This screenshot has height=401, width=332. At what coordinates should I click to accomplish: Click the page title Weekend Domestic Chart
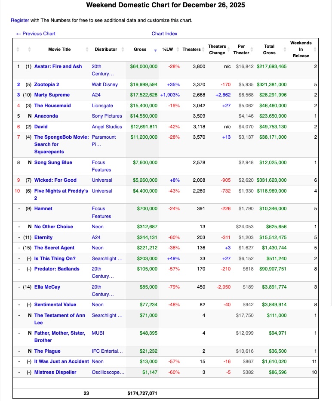coord(166,5)
